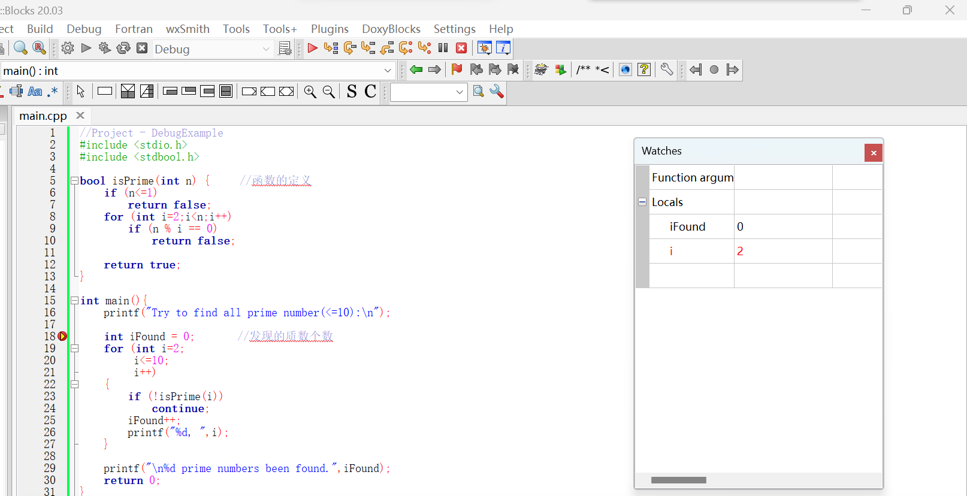The width and height of the screenshot is (967, 496).
Task: Stop the debugger with the red X
Action: (461, 48)
